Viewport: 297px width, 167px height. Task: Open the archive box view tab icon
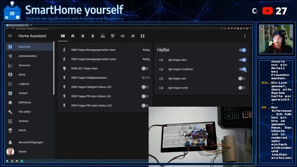pyautogui.click(x=112, y=36)
